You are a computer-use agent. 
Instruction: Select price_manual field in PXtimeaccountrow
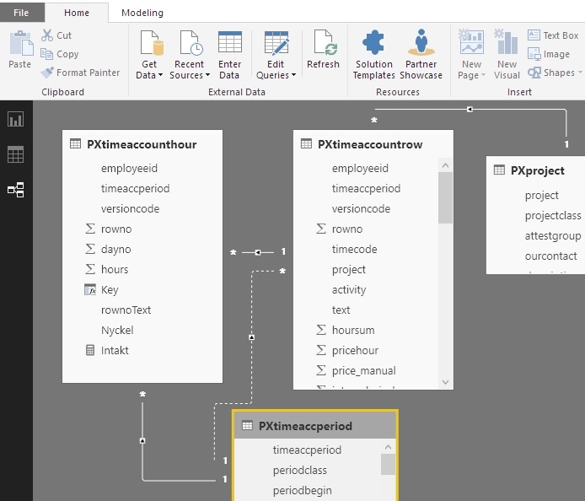pyautogui.click(x=366, y=370)
